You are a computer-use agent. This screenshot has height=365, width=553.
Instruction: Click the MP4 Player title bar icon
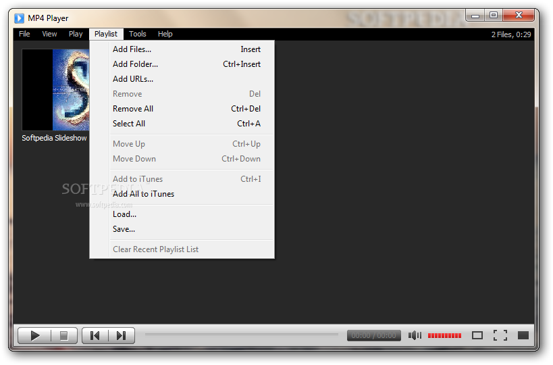click(19, 18)
